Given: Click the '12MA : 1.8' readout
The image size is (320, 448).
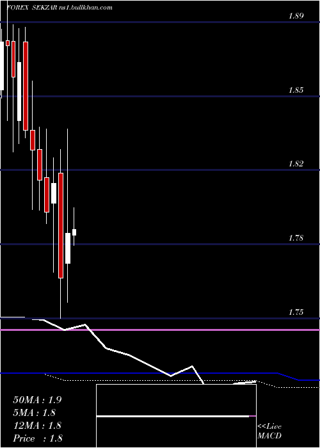Looking at the screenshot, I should [37, 426].
